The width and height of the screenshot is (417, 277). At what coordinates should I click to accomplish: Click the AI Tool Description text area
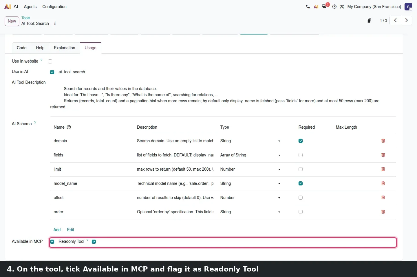pos(223,98)
